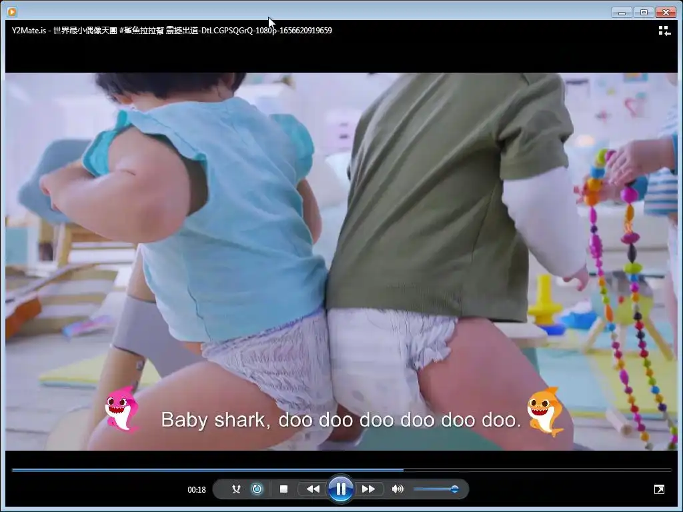
Task: Stop the video playback
Action: (283, 489)
